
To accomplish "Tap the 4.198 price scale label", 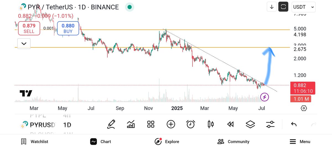I will coord(300,35).
